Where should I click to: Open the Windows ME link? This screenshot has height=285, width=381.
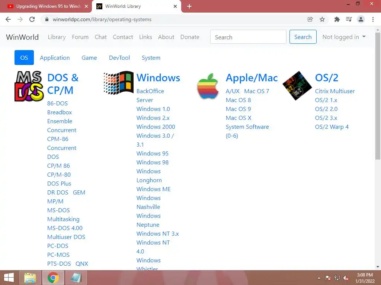[x=153, y=189]
